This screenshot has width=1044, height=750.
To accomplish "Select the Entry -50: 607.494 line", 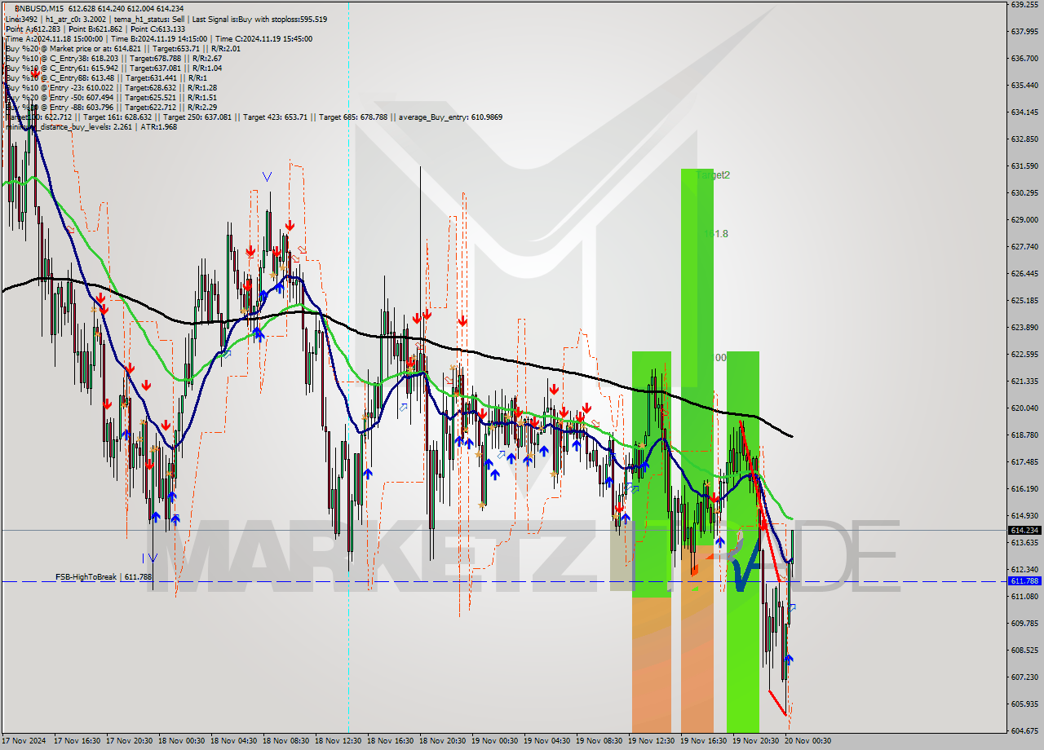I will click(x=111, y=97).
